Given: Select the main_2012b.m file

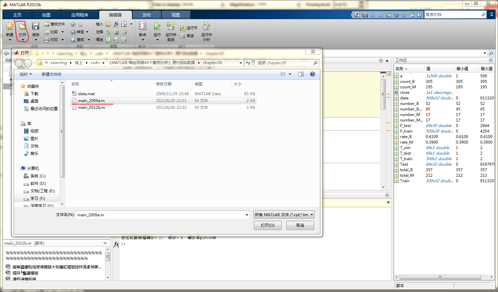Looking at the screenshot, I should point(163,108).
